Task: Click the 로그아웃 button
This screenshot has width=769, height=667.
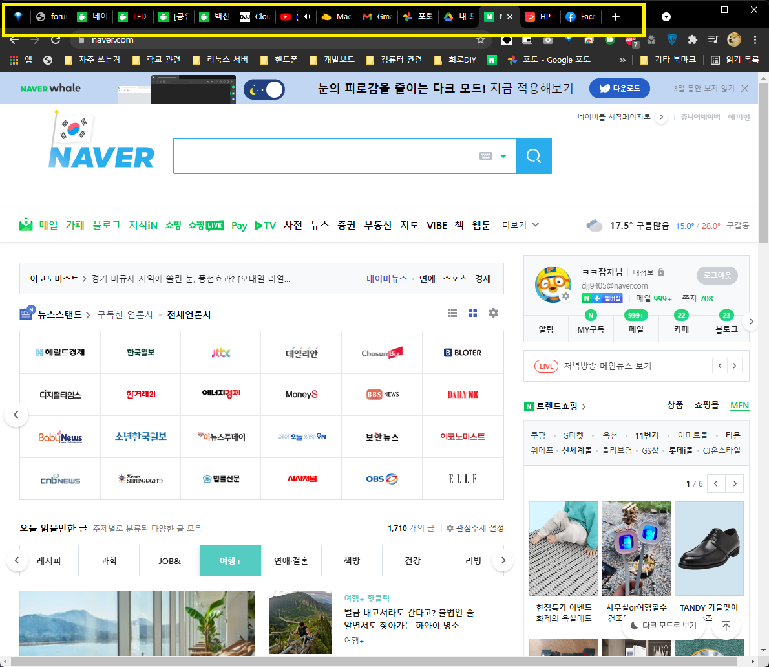Action: 717,275
